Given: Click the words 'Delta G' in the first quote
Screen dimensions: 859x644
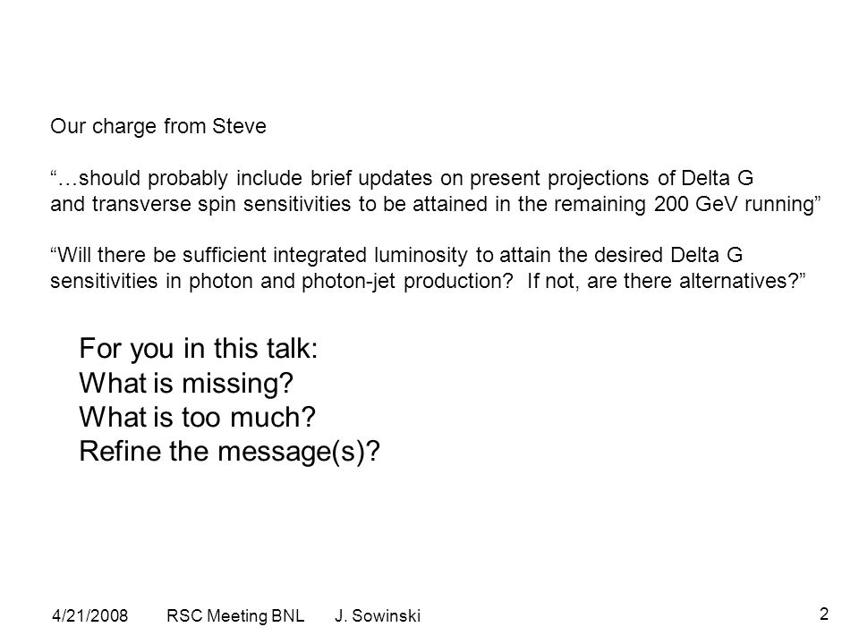Looking at the screenshot, I should pyautogui.click(x=718, y=178).
